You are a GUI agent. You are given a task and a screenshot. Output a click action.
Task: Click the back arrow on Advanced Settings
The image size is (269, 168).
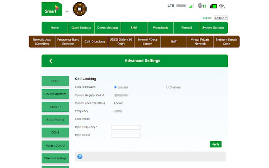coord(50,61)
